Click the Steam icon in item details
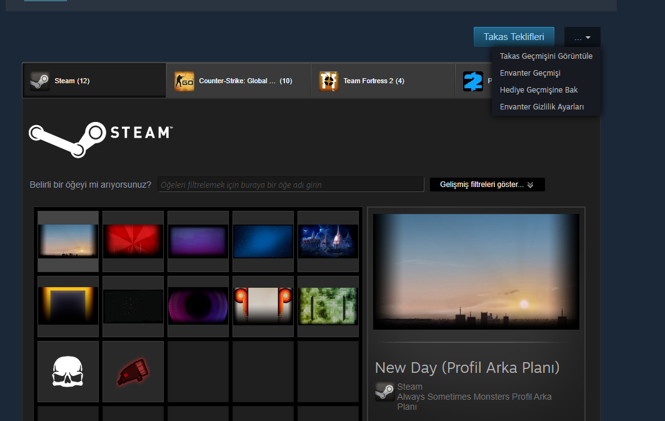This screenshot has width=665, height=421. [384, 392]
